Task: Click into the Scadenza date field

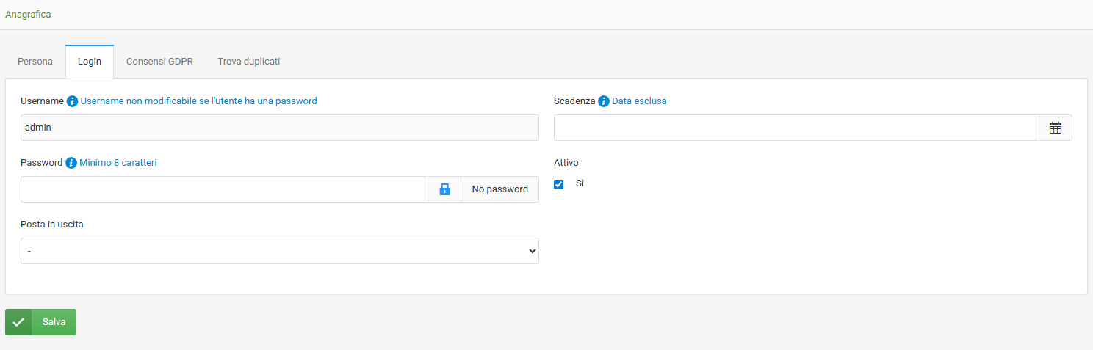Action: [x=796, y=128]
